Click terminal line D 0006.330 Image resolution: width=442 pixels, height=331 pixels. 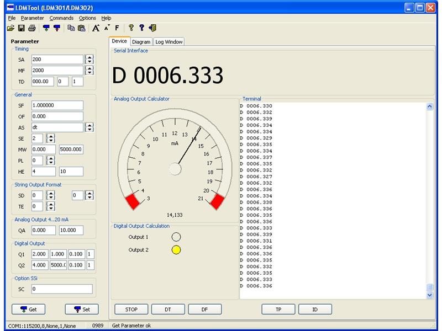tap(256, 106)
